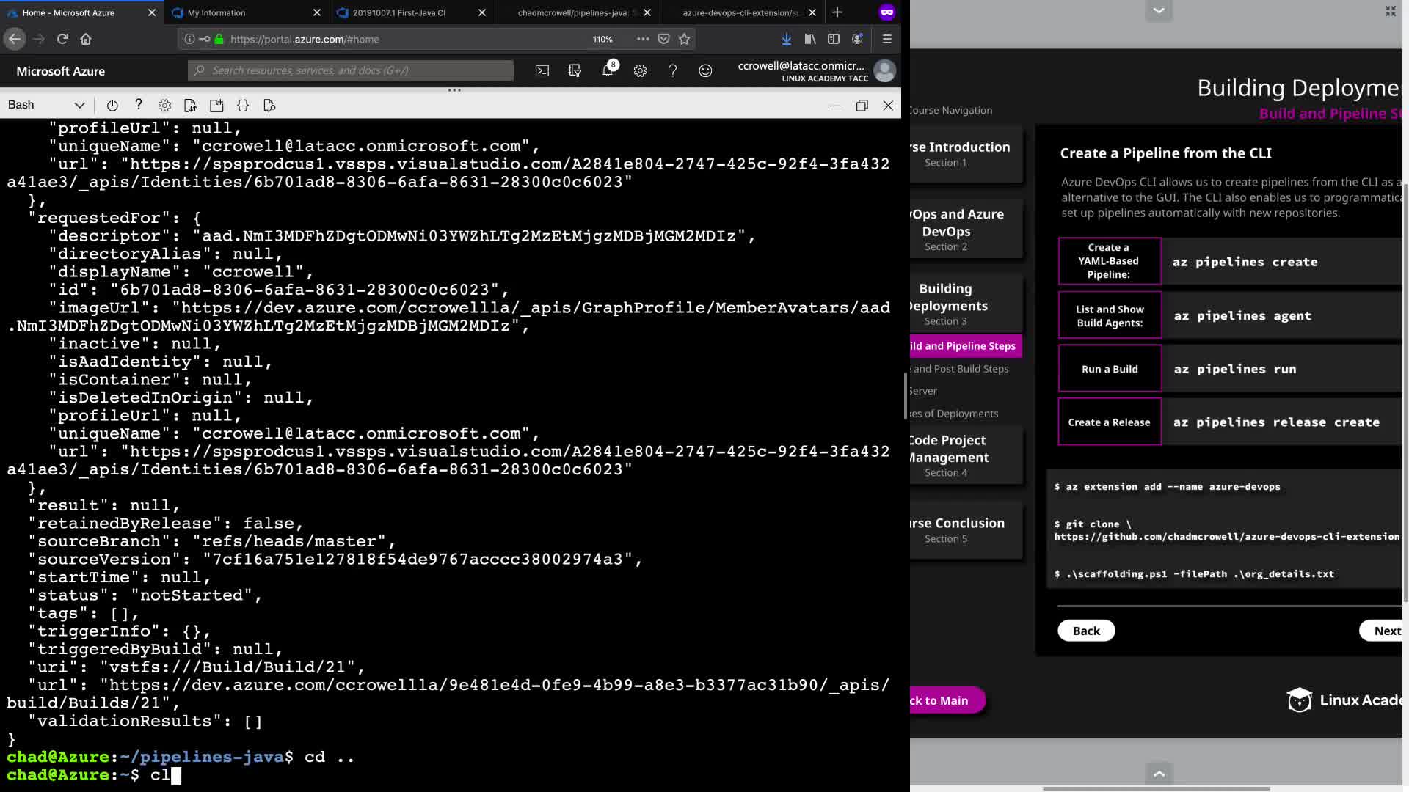Open Azure notifications bell
Screen dimensions: 1409x792
coord(608,71)
